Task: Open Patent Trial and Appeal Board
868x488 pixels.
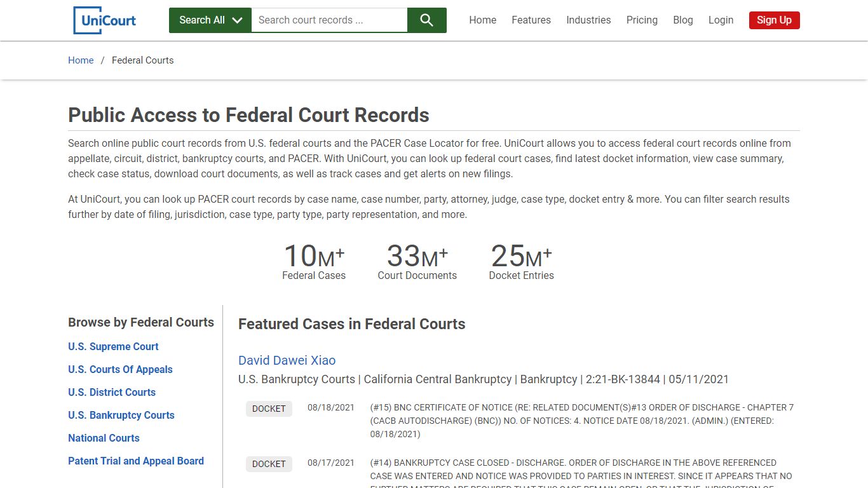Action: tap(136, 461)
